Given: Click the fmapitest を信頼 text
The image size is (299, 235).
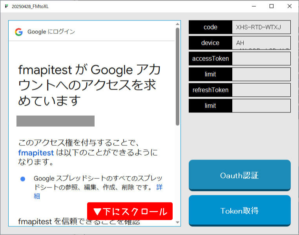Looking at the screenshot, I should click(79, 222).
